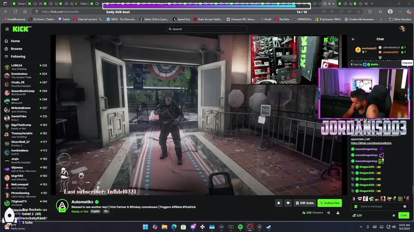
Task: Refresh the browser page
Action: pyautogui.click(x=15, y=12)
